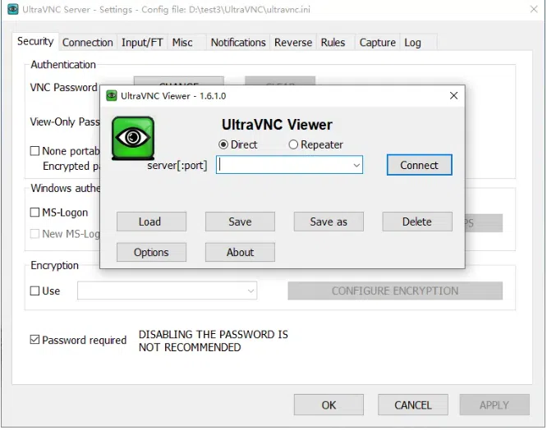Go to the Notifications tab
The height and width of the screenshot is (430, 547).
pos(238,43)
